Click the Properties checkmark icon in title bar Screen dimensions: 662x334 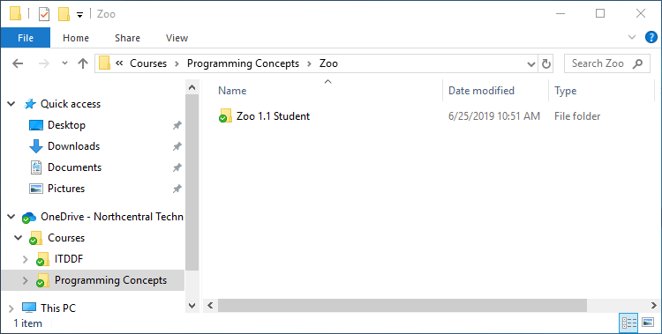pyautogui.click(x=44, y=14)
